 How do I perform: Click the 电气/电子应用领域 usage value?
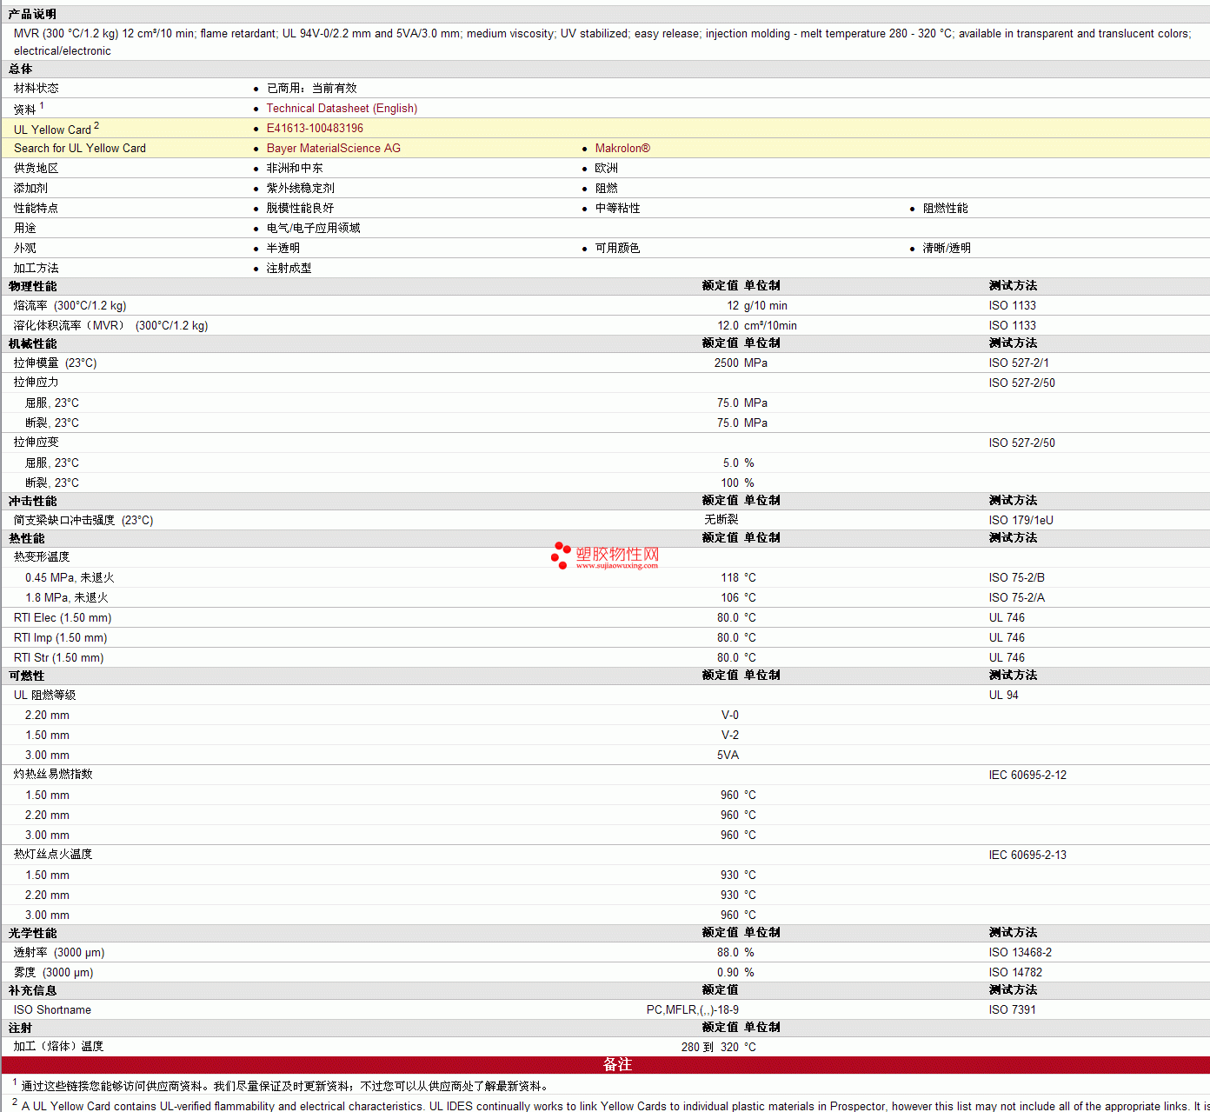coord(313,229)
